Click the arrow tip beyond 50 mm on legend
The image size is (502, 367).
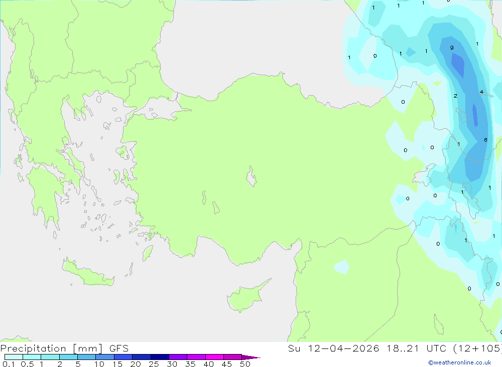[x=252, y=357]
